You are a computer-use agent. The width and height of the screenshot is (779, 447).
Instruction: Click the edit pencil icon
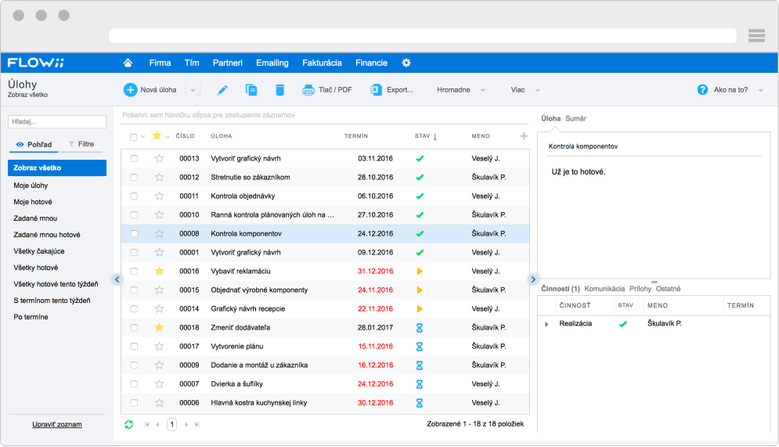(222, 90)
